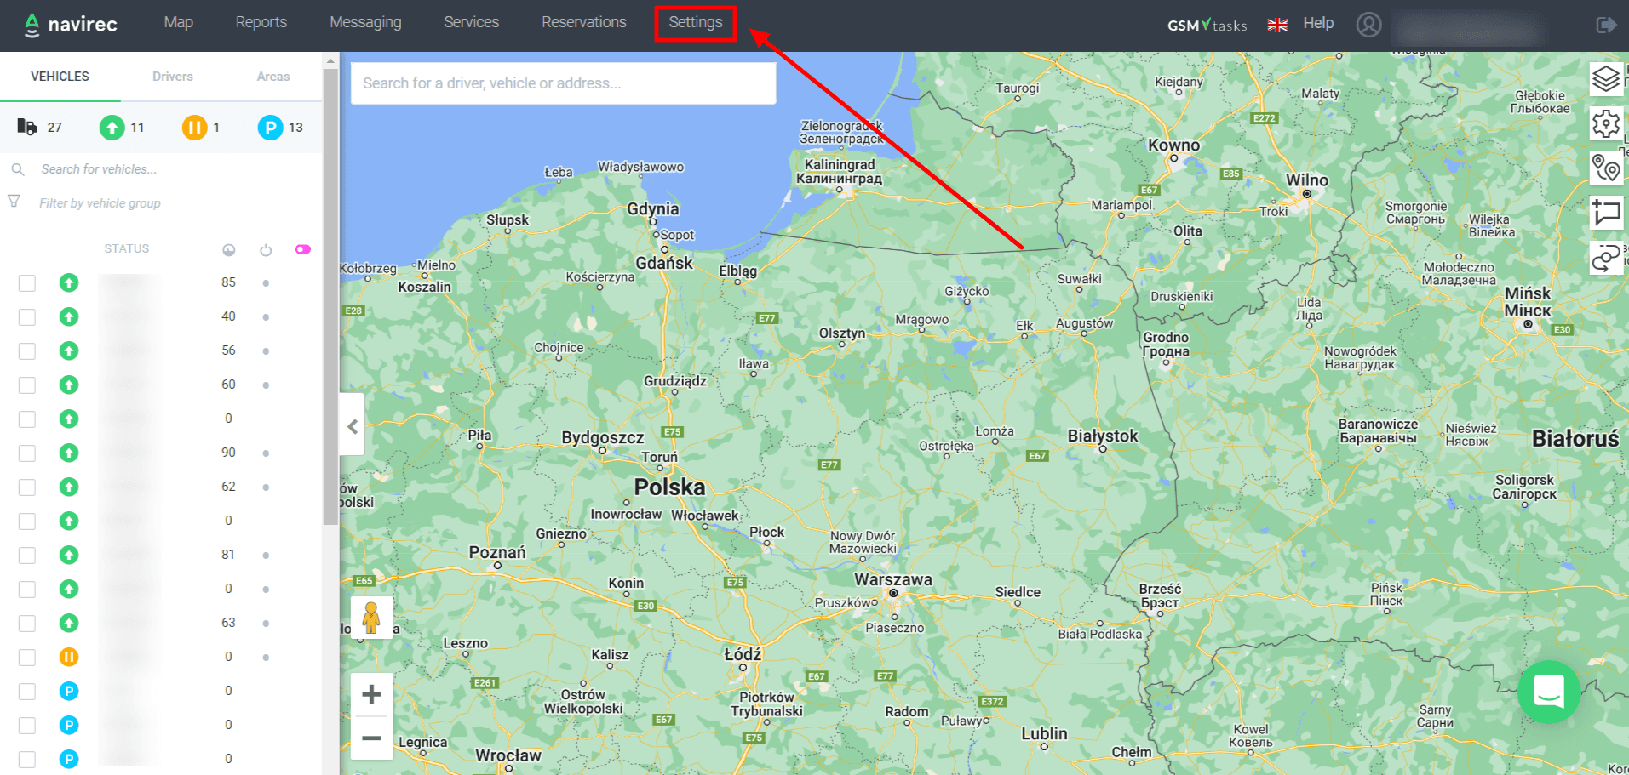The image size is (1629, 775).
Task: Click driving status icon for speed 90 row
Action: (x=69, y=453)
